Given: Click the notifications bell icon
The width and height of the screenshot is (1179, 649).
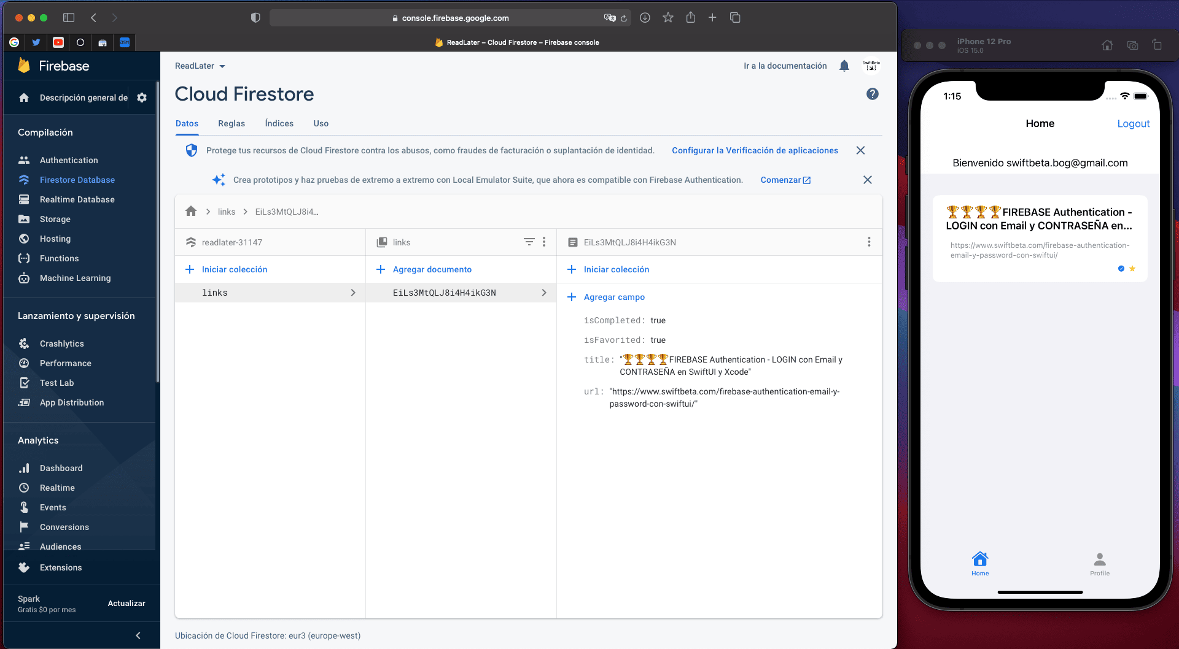Looking at the screenshot, I should 844,66.
